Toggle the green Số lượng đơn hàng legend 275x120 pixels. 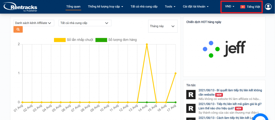116,40
